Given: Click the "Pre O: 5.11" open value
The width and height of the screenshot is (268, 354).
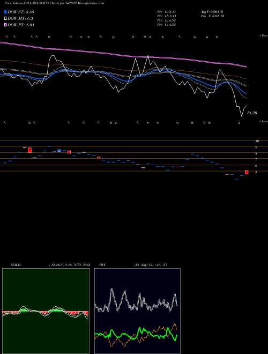Looking at the screenshot, I should 167,12.
